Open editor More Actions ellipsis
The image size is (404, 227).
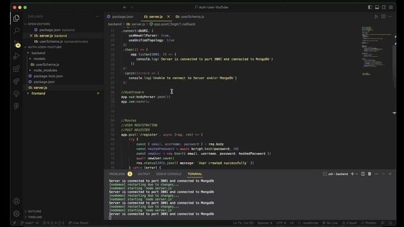coord(390,17)
